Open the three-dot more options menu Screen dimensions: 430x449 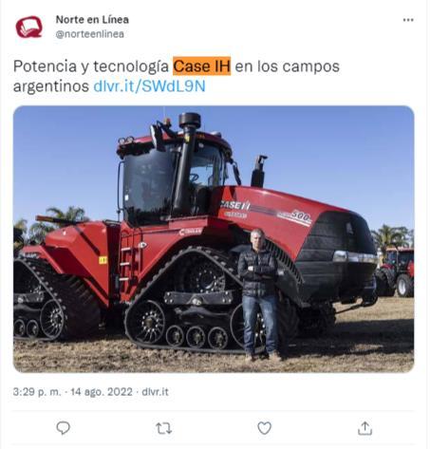(408, 20)
